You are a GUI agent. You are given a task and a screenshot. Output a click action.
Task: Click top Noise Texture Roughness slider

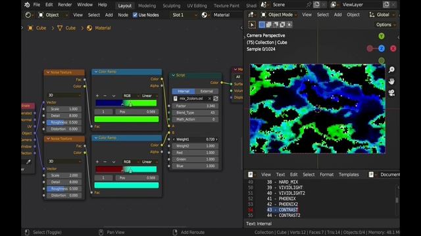(64, 123)
